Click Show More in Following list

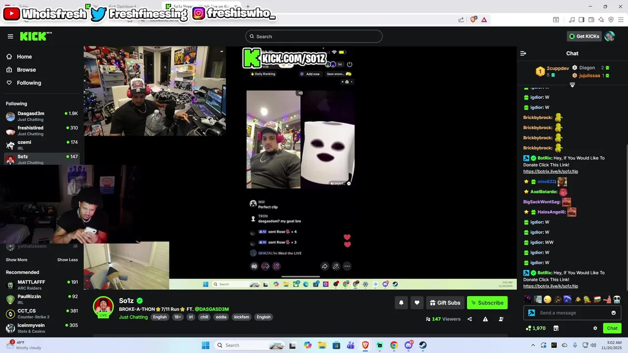(17, 260)
